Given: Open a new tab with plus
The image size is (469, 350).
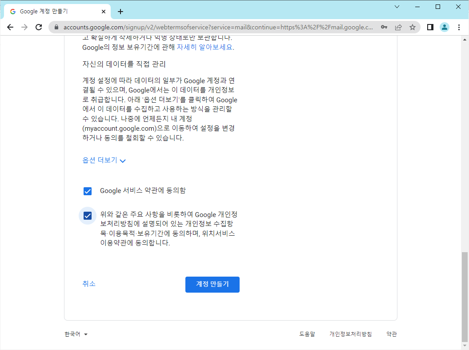Looking at the screenshot, I should pos(120,12).
